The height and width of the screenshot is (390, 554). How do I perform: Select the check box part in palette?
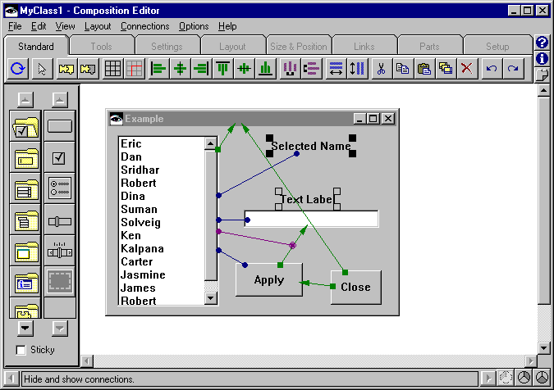60,157
